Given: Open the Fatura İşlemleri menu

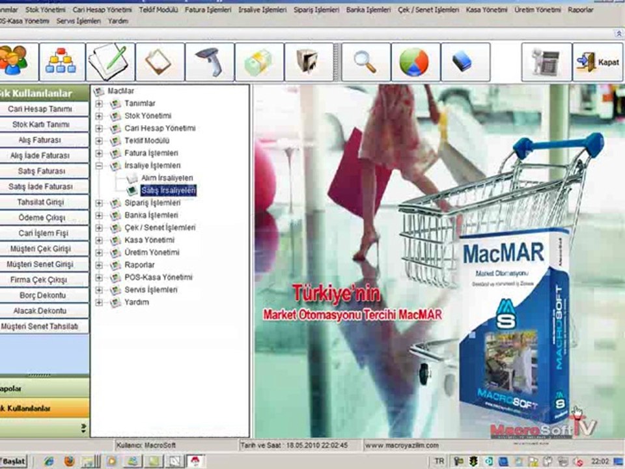Looking at the screenshot, I should coord(208,10).
